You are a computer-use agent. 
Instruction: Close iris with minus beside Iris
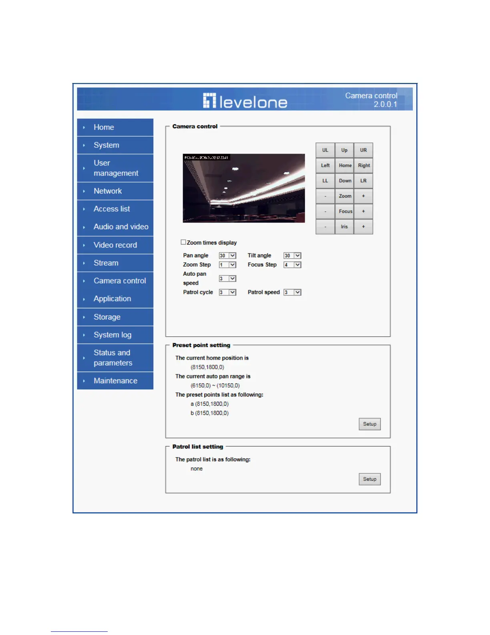[325, 226]
